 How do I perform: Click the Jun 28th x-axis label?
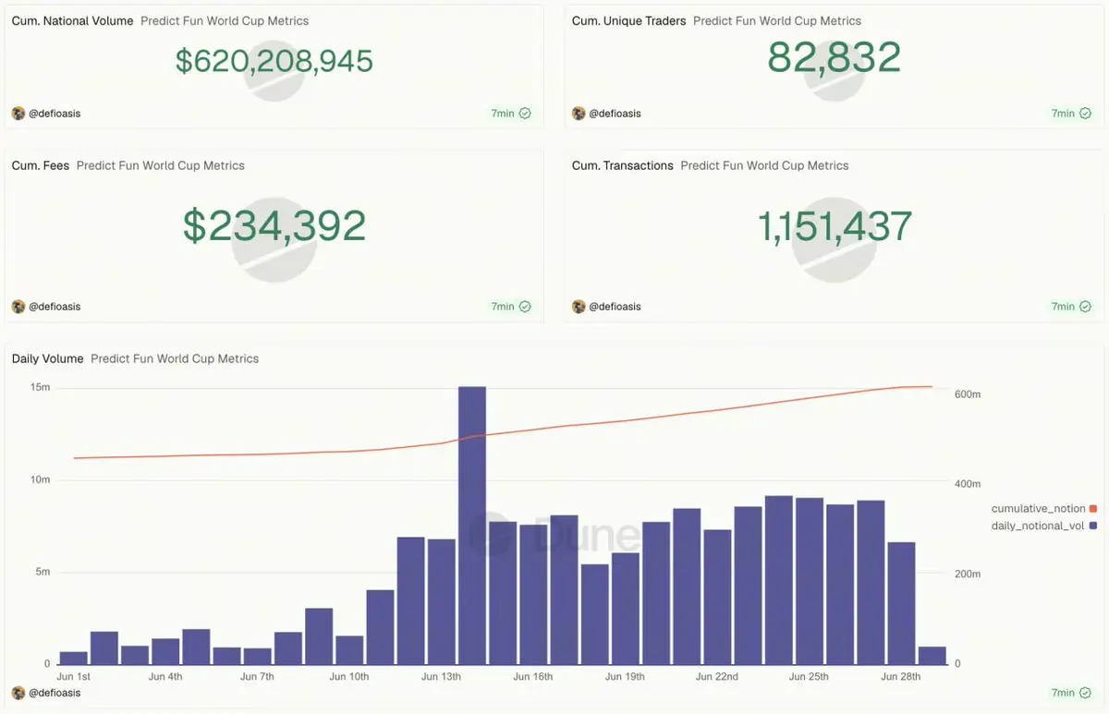tap(901, 676)
